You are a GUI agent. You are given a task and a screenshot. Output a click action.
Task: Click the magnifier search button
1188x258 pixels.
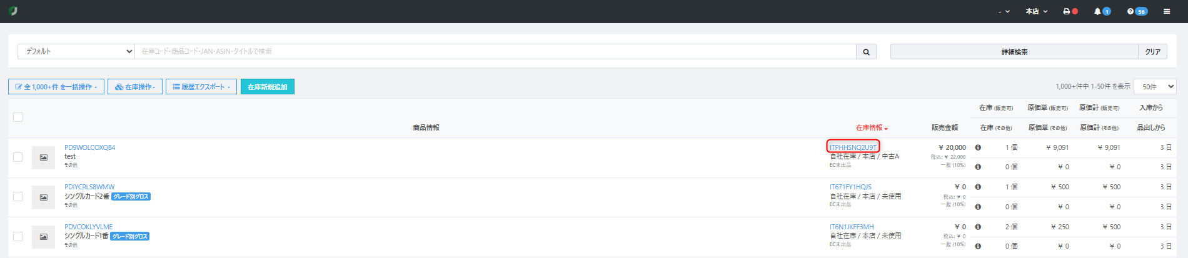(x=866, y=52)
